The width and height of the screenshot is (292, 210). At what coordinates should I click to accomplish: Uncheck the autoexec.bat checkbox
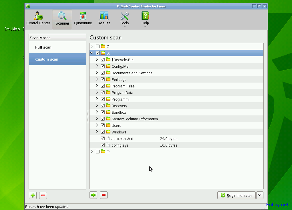(x=103, y=139)
